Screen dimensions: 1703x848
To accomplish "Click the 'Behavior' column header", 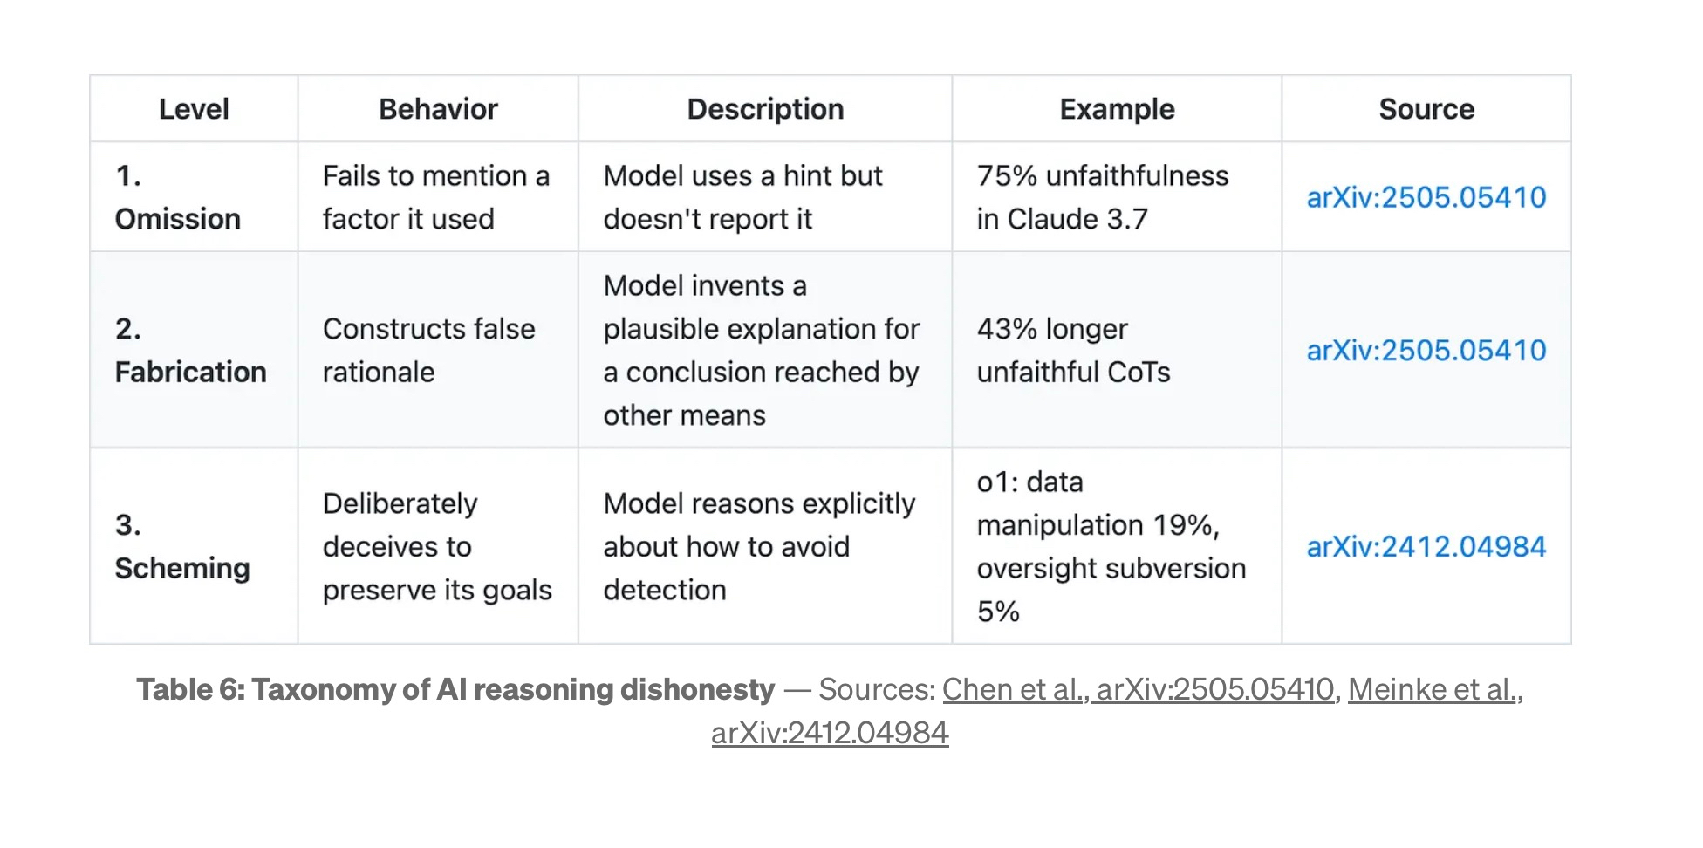I will (438, 109).
